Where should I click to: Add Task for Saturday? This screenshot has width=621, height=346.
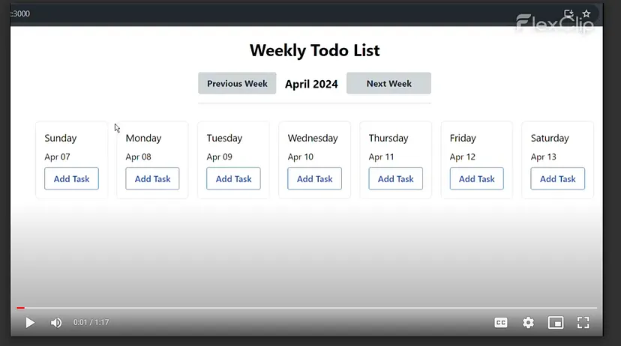(x=558, y=179)
